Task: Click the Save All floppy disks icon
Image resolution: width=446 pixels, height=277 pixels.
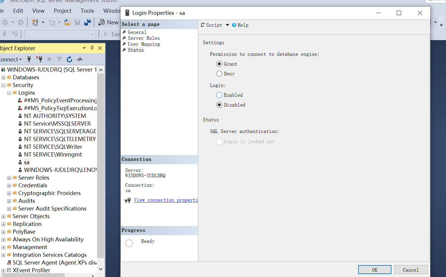Action: (x=88, y=22)
